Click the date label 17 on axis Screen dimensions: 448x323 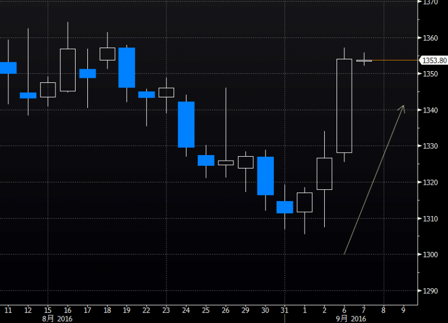point(87,310)
